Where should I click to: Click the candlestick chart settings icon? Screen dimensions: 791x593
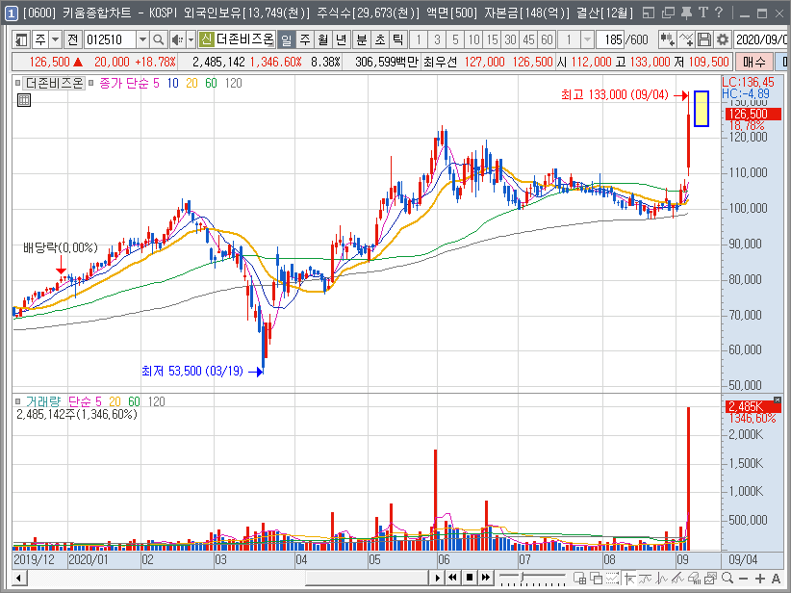point(667,39)
